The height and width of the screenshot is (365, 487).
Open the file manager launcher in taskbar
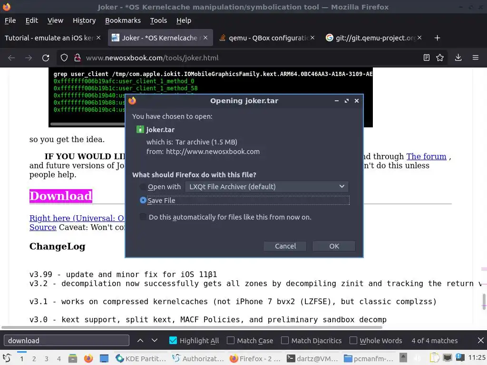coord(73,358)
